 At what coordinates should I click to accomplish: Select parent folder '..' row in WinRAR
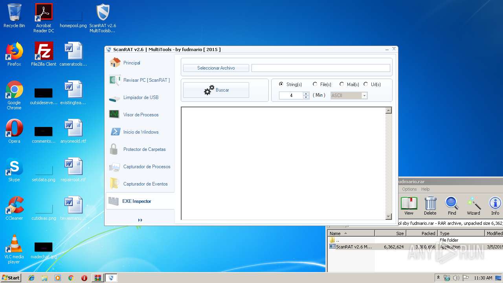coord(415,240)
